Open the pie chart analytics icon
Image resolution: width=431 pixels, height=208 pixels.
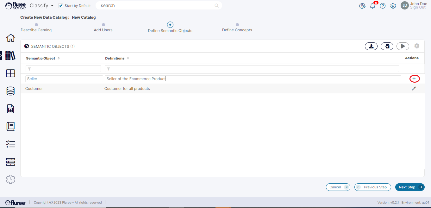(x=362, y=6)
